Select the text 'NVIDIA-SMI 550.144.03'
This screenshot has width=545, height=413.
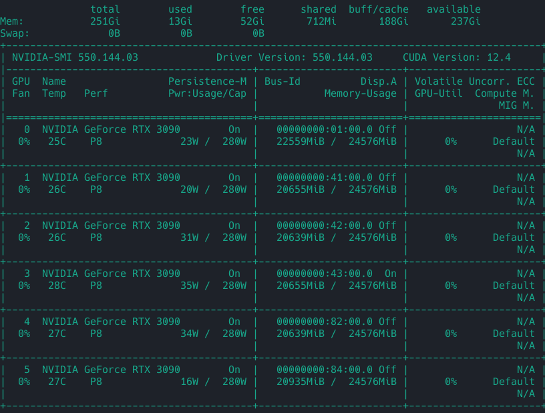75,57
